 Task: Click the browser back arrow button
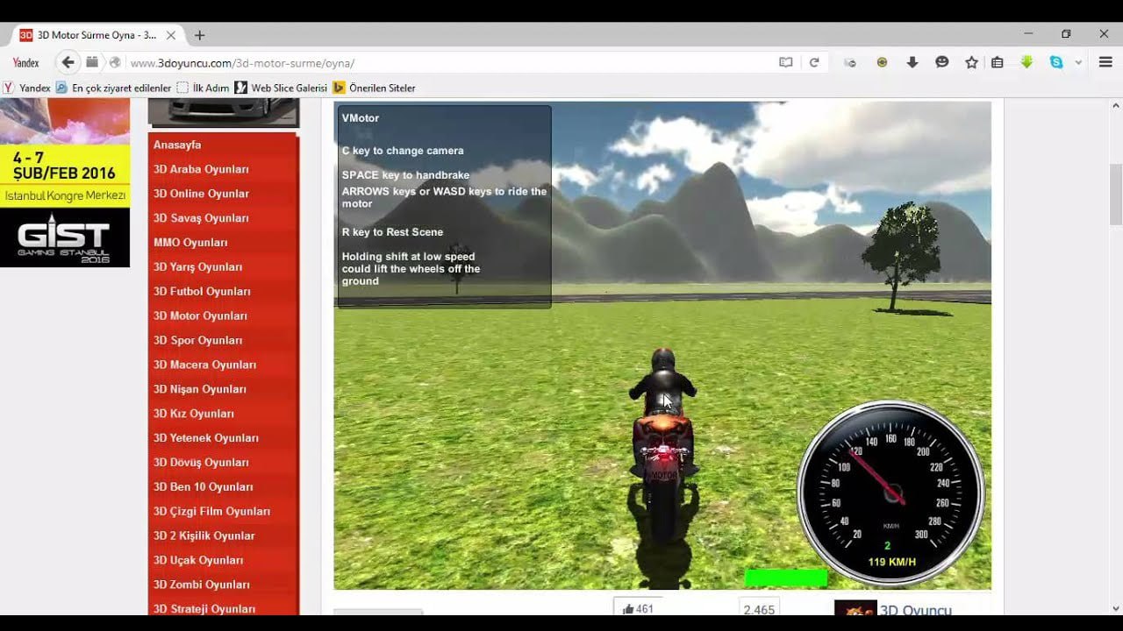point(68,62)
